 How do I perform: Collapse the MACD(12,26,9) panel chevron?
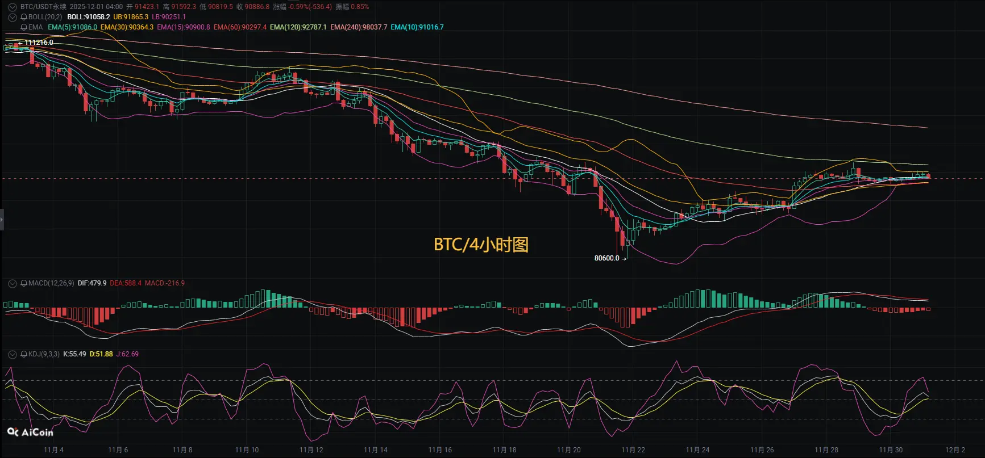(x=12, y=283)
